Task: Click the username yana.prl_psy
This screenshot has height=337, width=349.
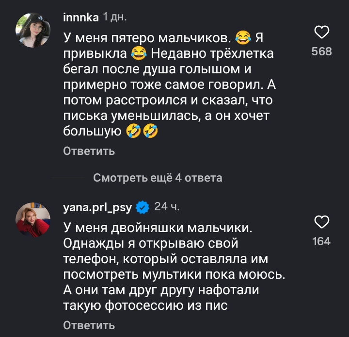Action: click(x=97, y=207)
